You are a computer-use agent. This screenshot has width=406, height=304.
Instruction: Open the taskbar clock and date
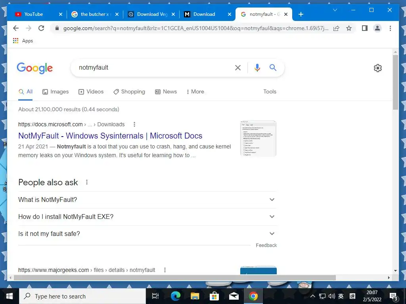click(372, 296)
